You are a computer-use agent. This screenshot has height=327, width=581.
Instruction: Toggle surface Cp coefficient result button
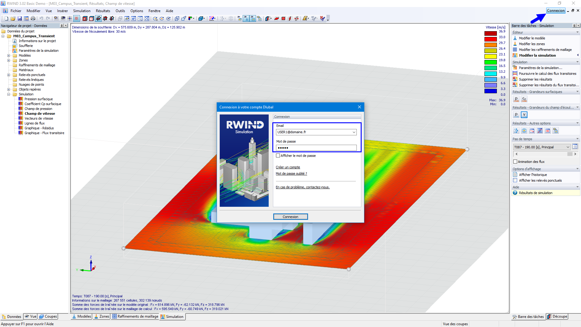(524, 99)
